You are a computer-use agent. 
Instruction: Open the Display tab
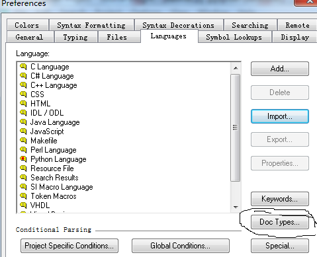tap(294, 37)
